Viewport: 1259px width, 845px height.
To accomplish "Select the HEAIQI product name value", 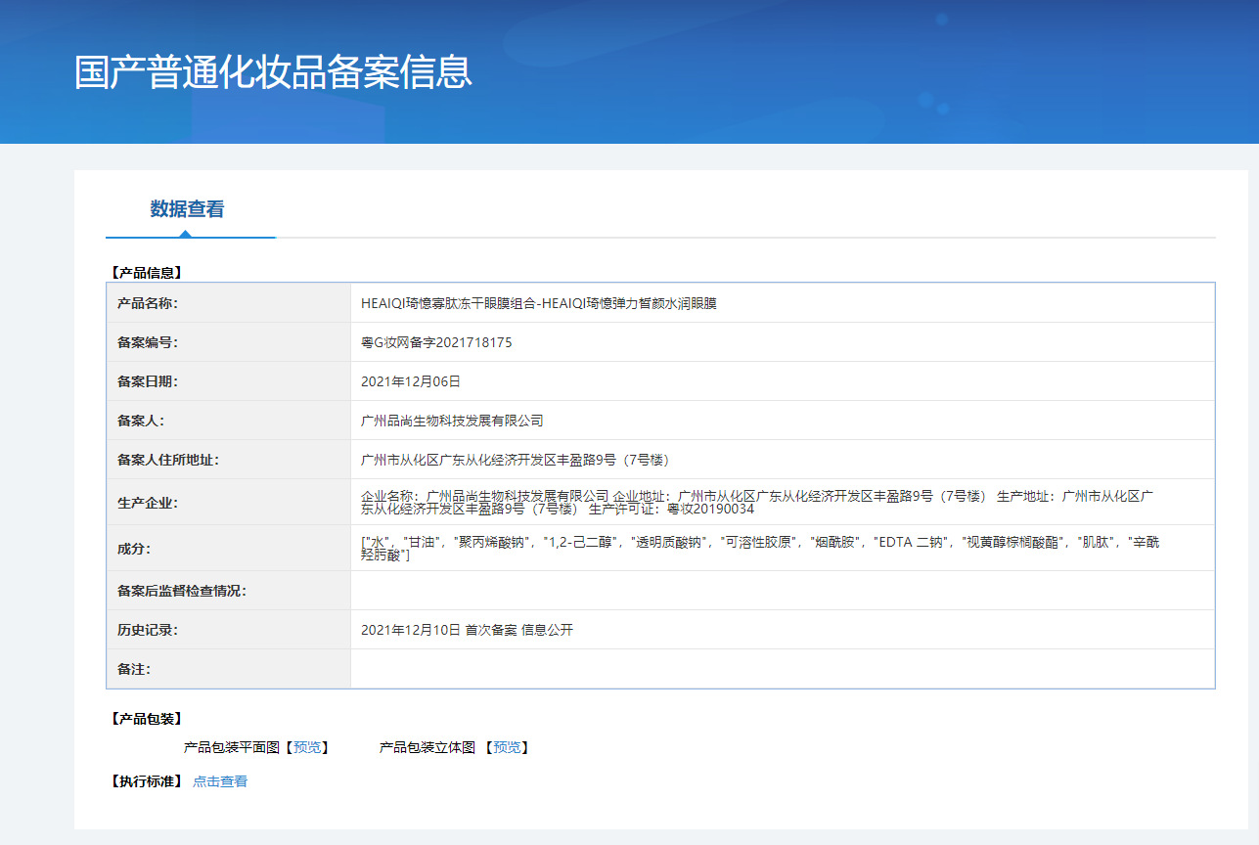I will (x=538, y=303).
